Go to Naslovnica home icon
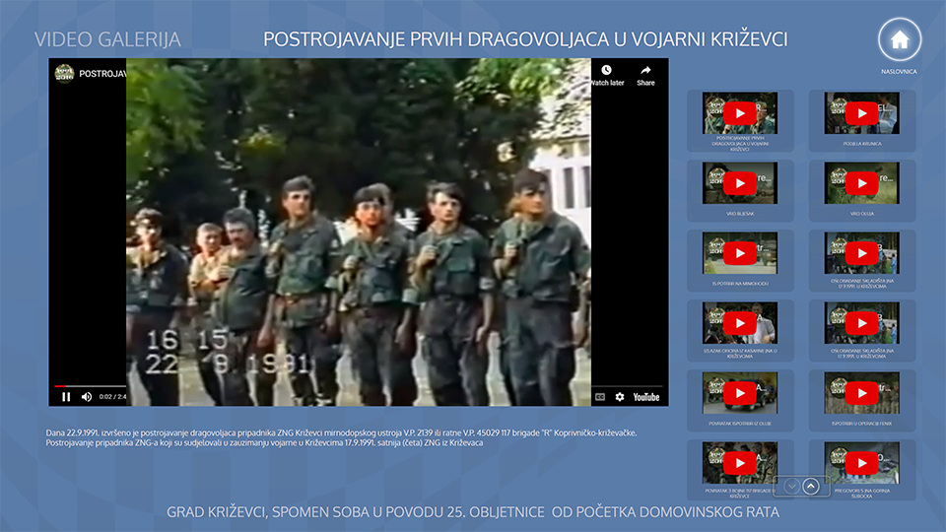Screen dimensions: 946x532 pos(899,40)
